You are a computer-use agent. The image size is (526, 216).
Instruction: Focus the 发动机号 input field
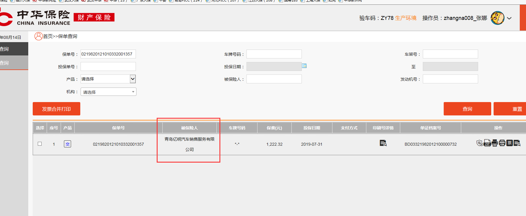coord(450,79)
